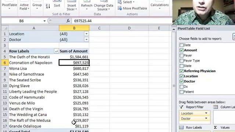
Task: Select row 6 header
Action: coord(5,63)
